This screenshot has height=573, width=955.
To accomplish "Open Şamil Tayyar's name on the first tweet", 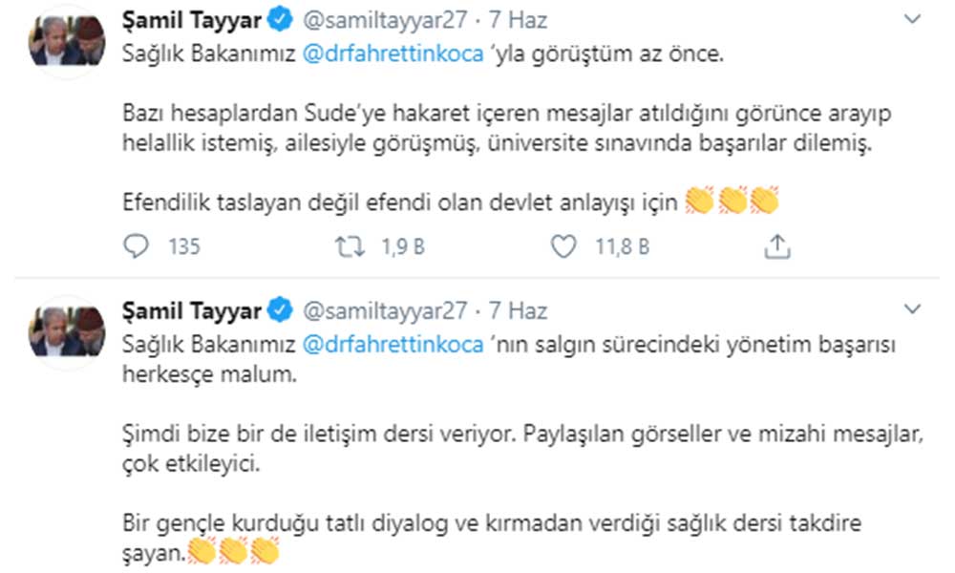I will (x=194, y=20).
